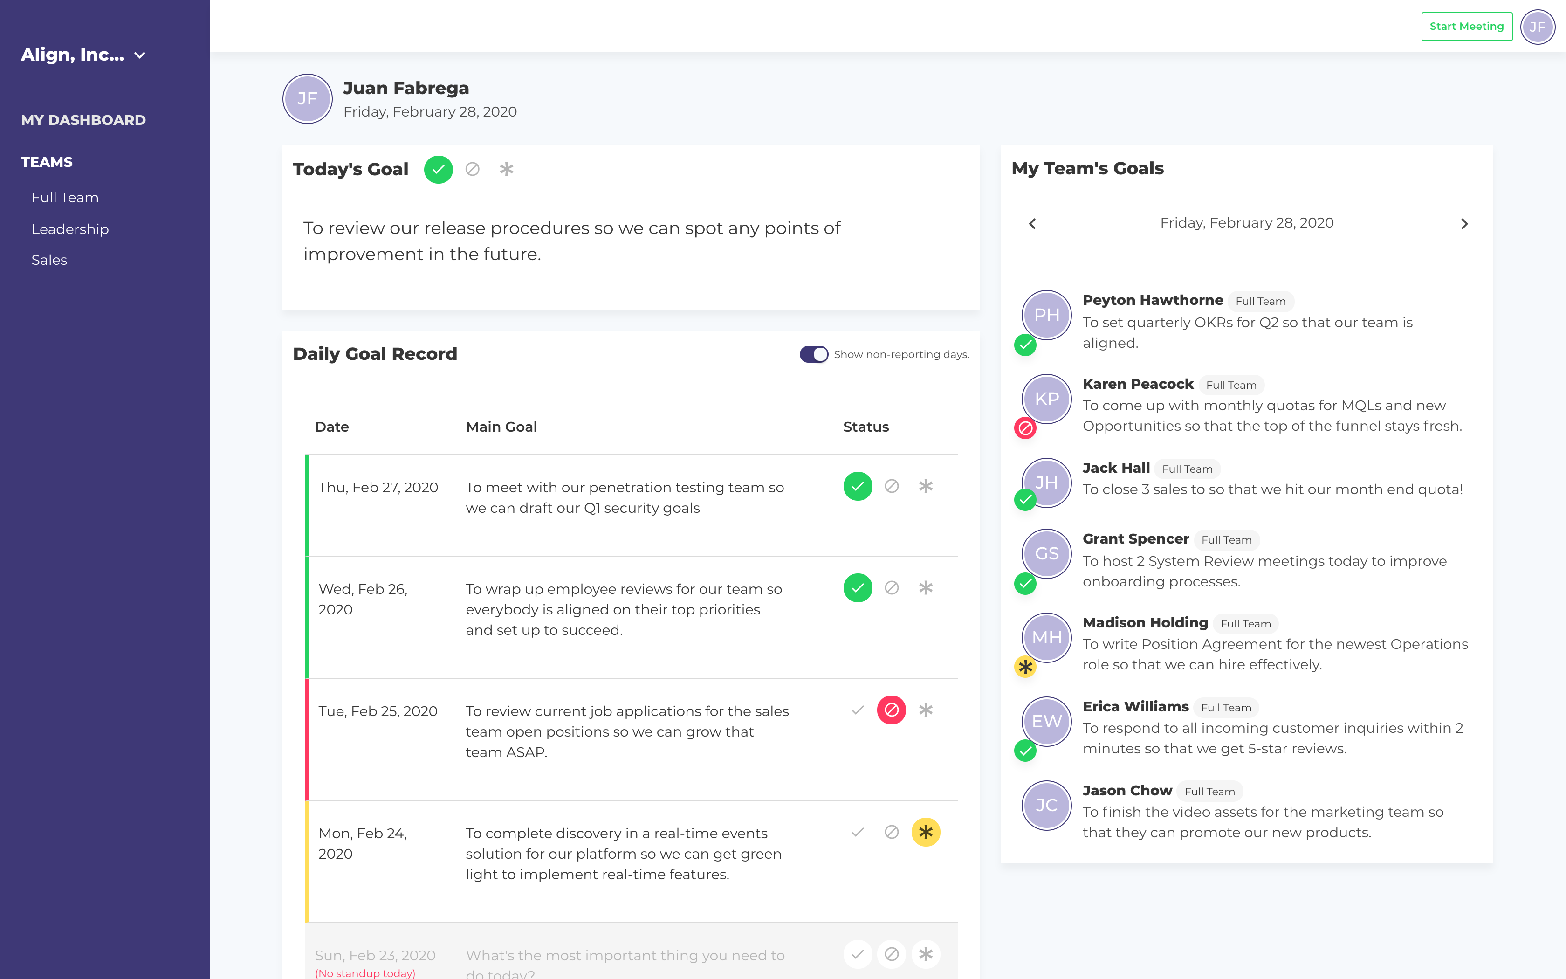
Task: Open My Dashboard from the sidebar
Action: (83, 120)
